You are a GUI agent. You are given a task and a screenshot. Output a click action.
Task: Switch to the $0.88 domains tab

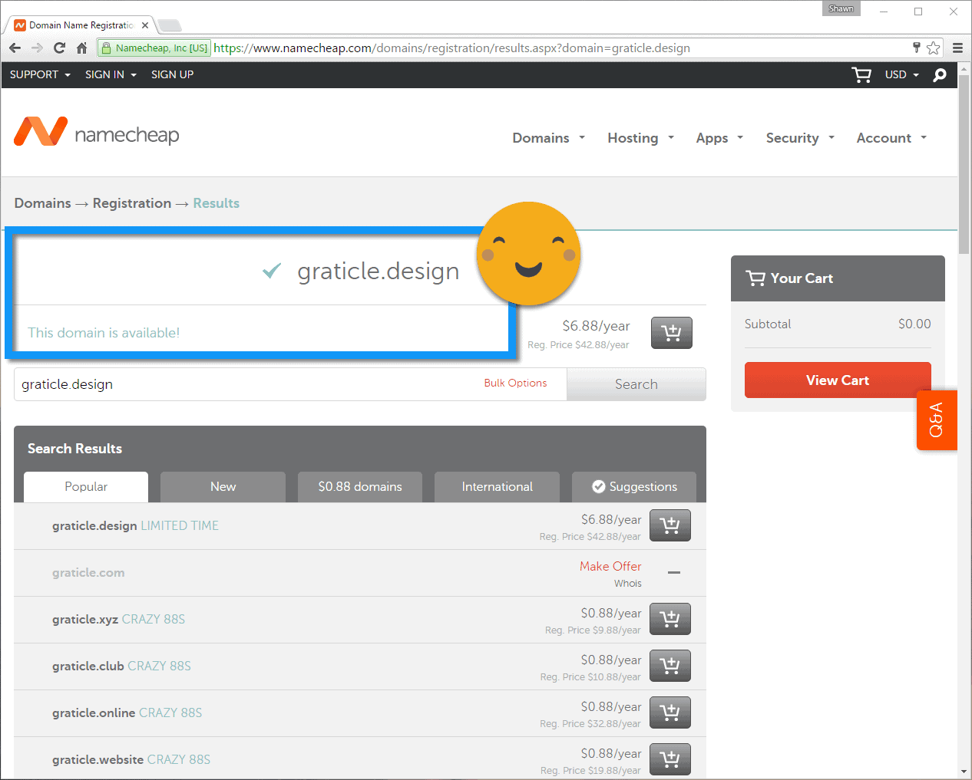(x=360, y=487)
